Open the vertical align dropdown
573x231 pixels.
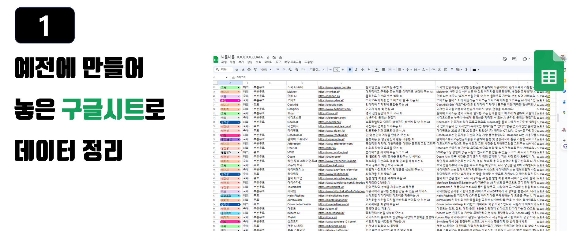click(409, 69)
